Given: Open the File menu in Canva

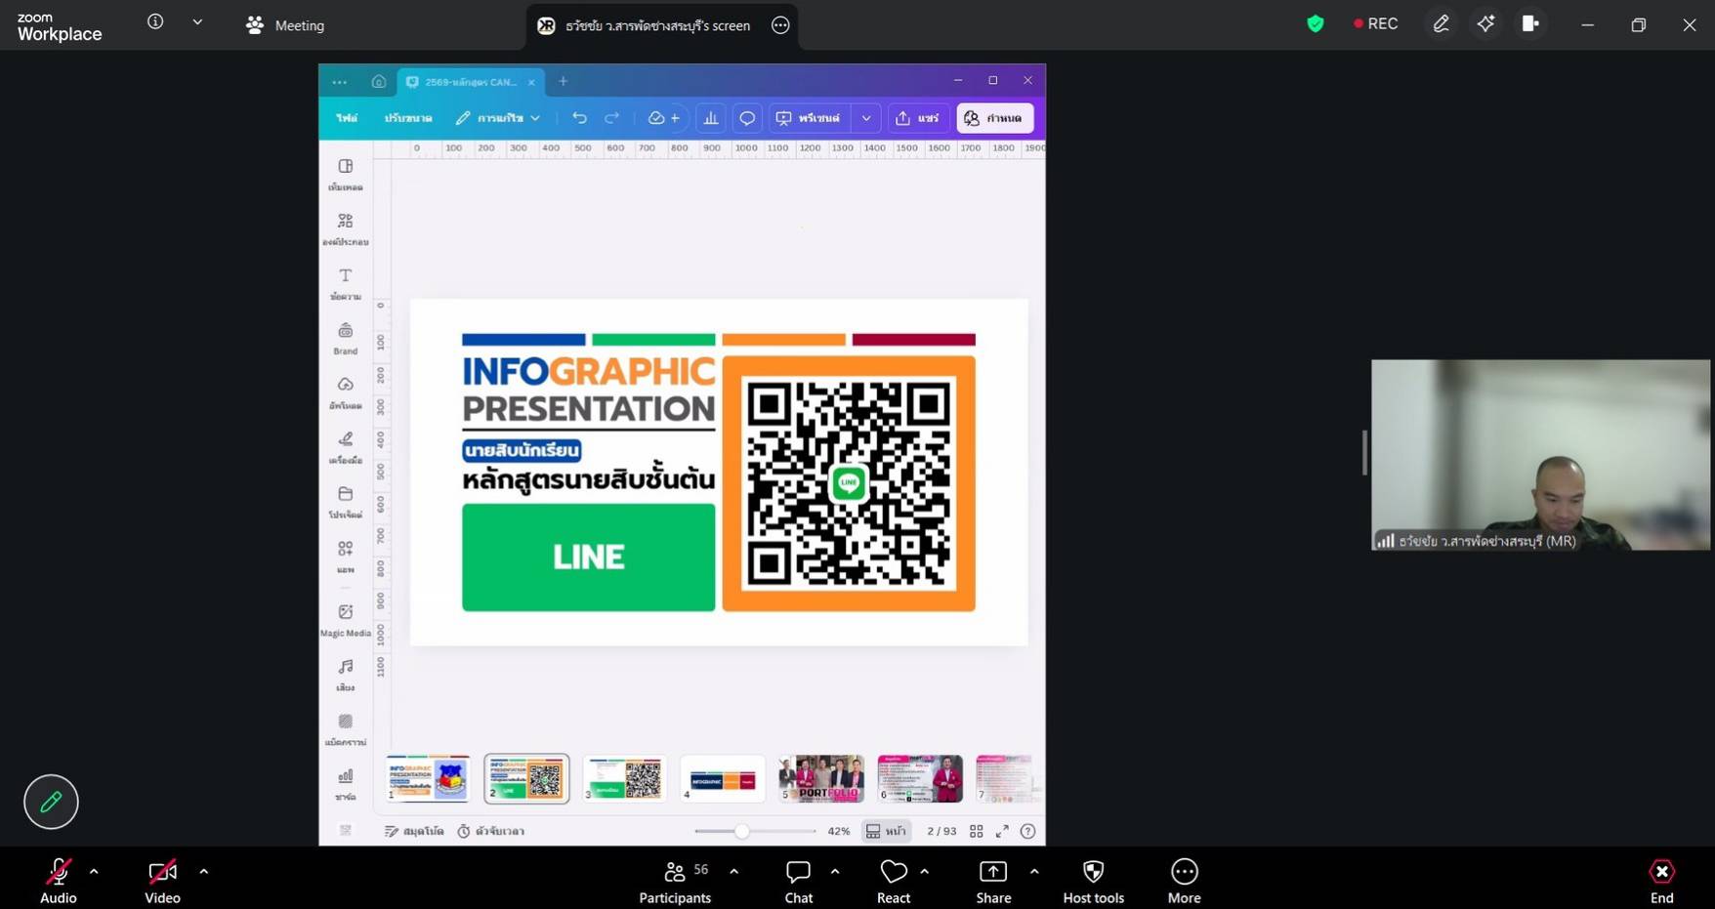Looking at the screenshot, I should coord(347,118).
